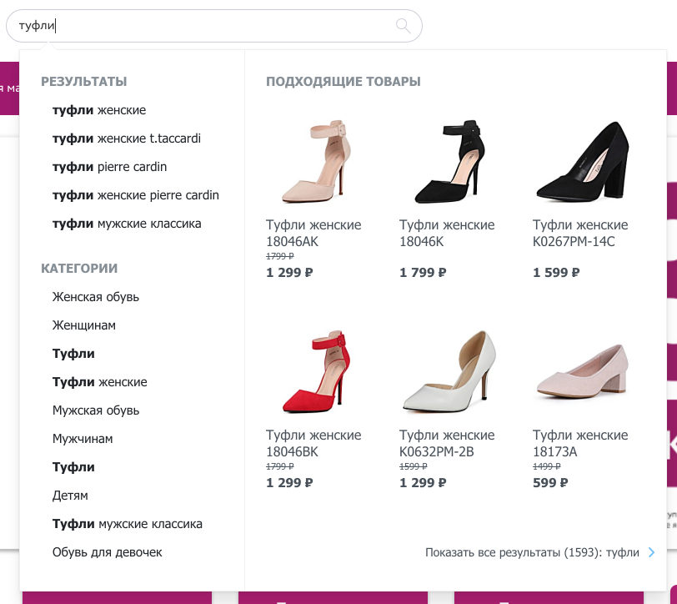Open the Мужчинам category
Screen dimensions: 677x604
tap(82, 439)
